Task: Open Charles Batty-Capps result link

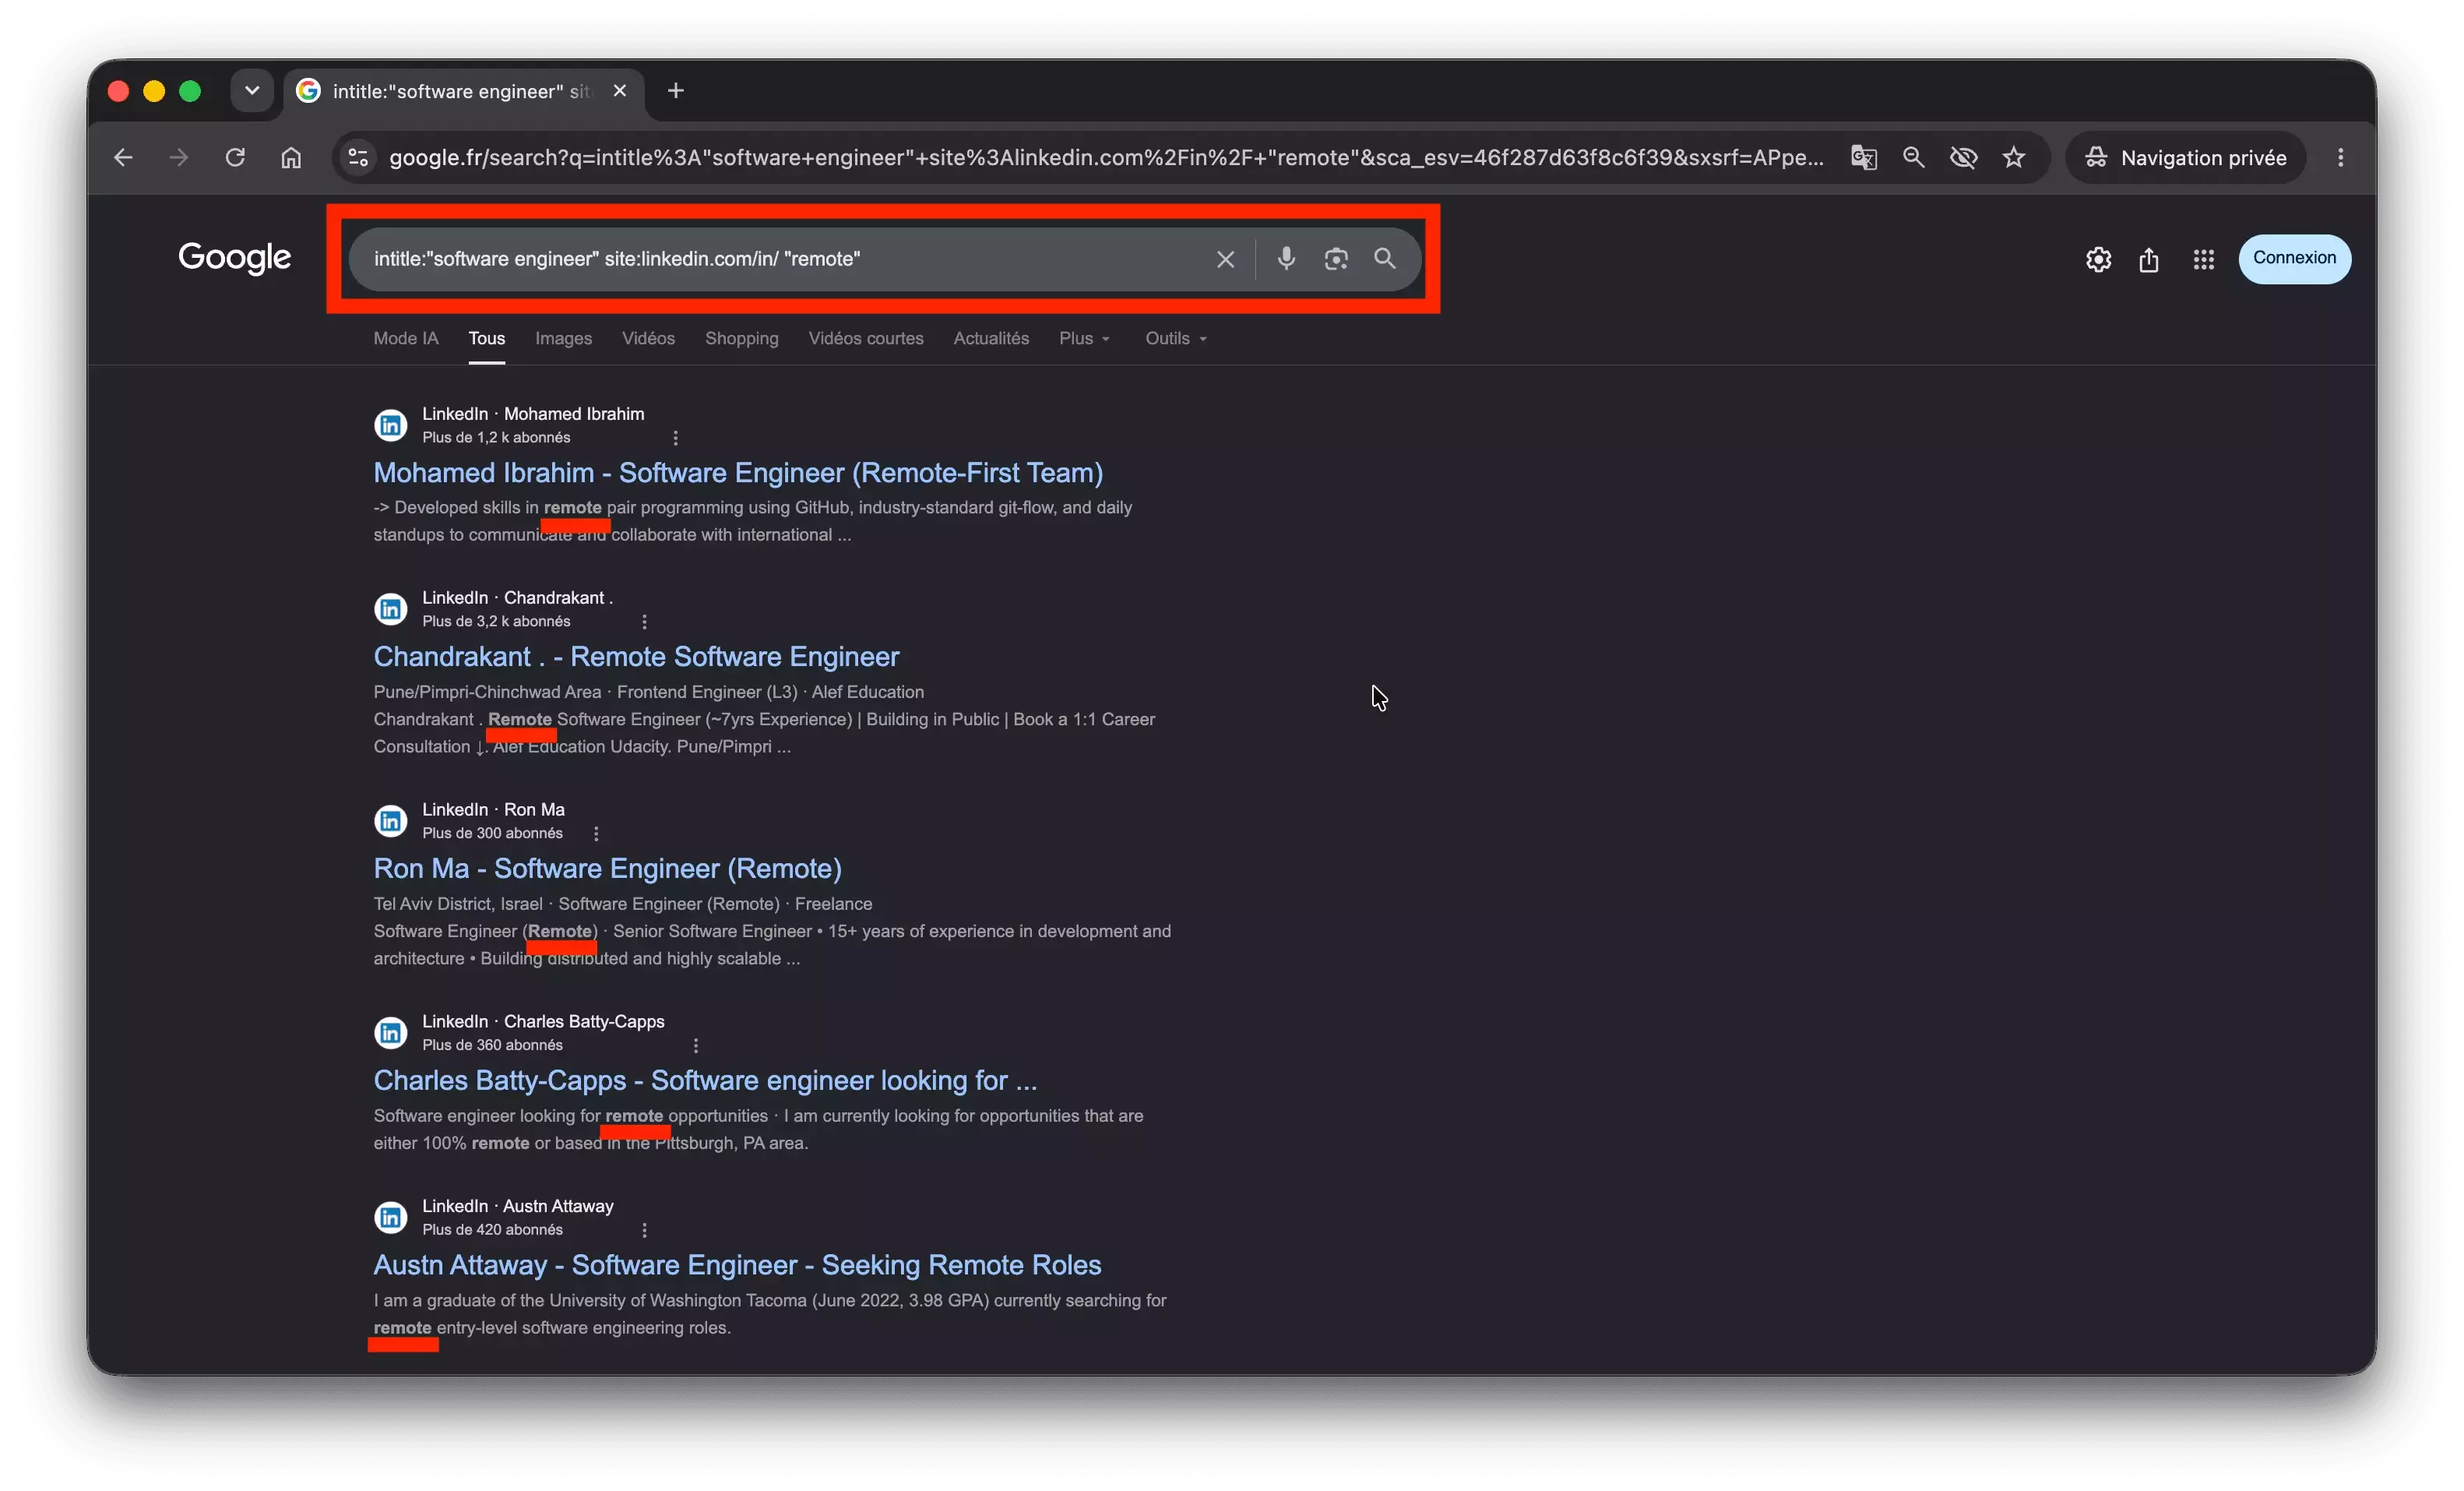Action: (705, 1081)
